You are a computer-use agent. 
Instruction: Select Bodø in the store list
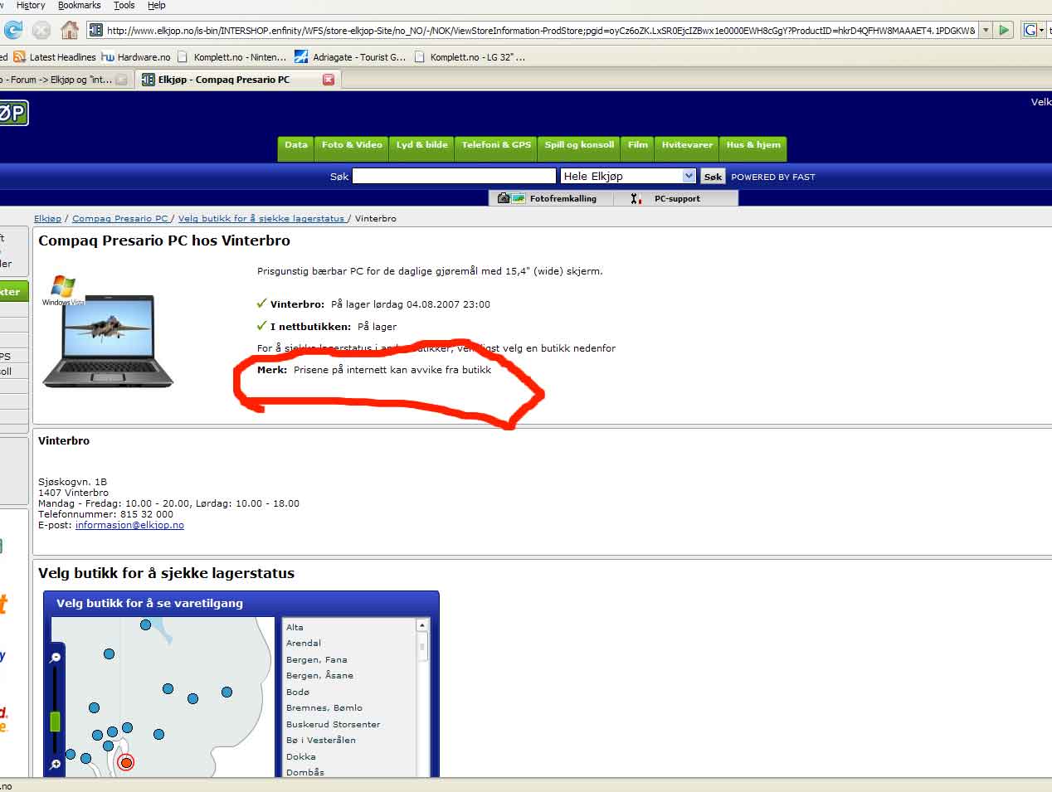[x=298, y=692]
